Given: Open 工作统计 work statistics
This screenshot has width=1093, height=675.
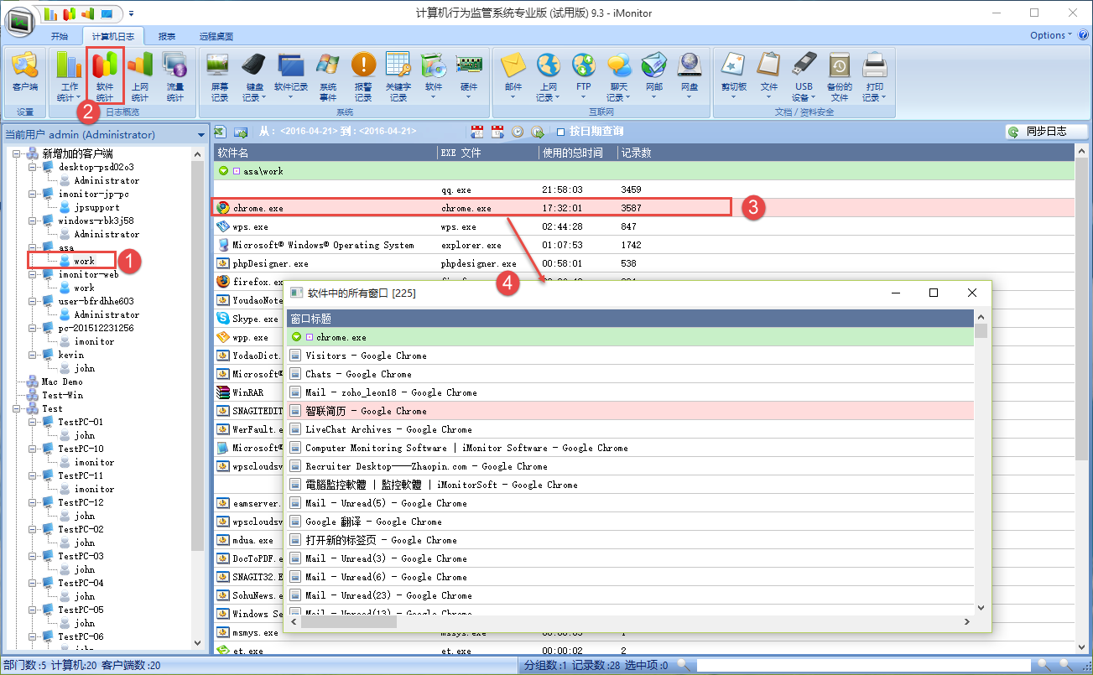Looking at the screenshot, I should pos(69,75).
